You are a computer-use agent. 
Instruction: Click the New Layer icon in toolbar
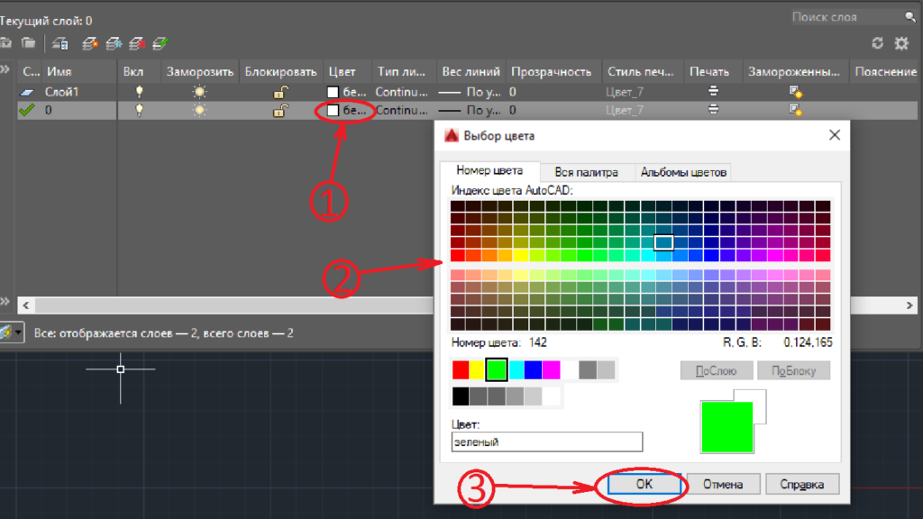click(89, 42)
